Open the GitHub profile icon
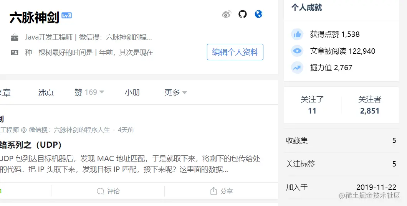This screenshot has width=407, height=206. (243, 14)
